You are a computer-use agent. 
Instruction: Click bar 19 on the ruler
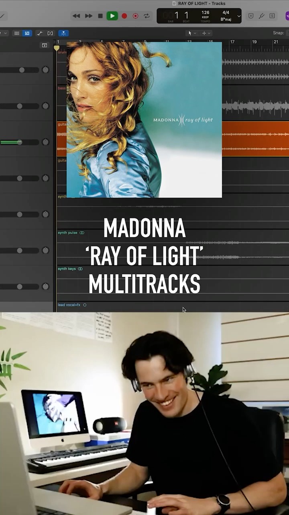(254, 42)
